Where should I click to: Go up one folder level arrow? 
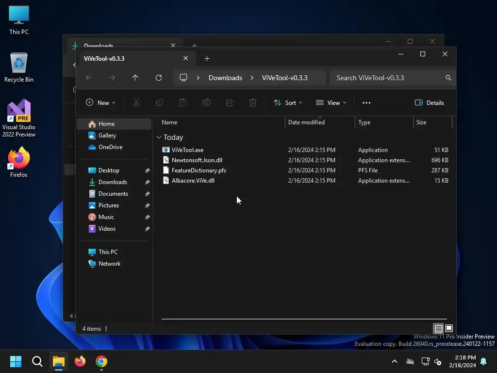tap(135, 78)
